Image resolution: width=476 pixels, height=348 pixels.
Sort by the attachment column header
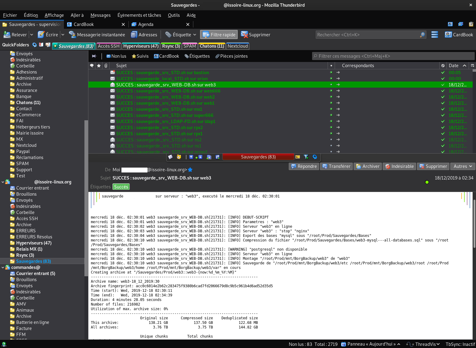click(106, 66)
